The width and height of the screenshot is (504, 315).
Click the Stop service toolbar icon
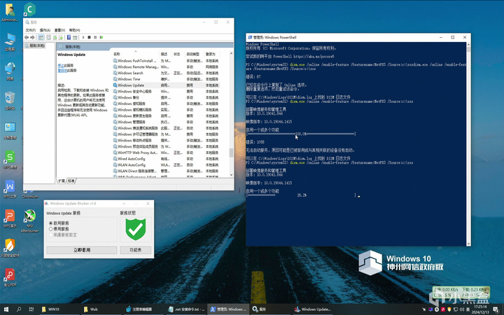(x=90, y=37)
